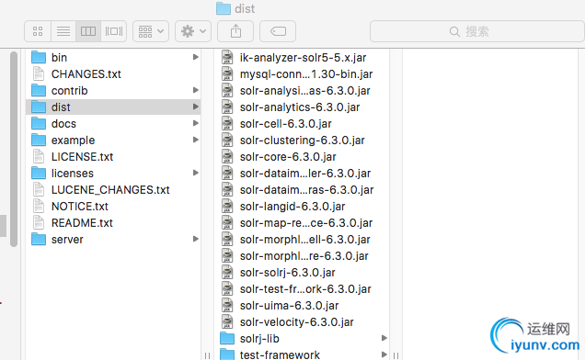
Task: Open the gear action menu
Action: [193, 31]
